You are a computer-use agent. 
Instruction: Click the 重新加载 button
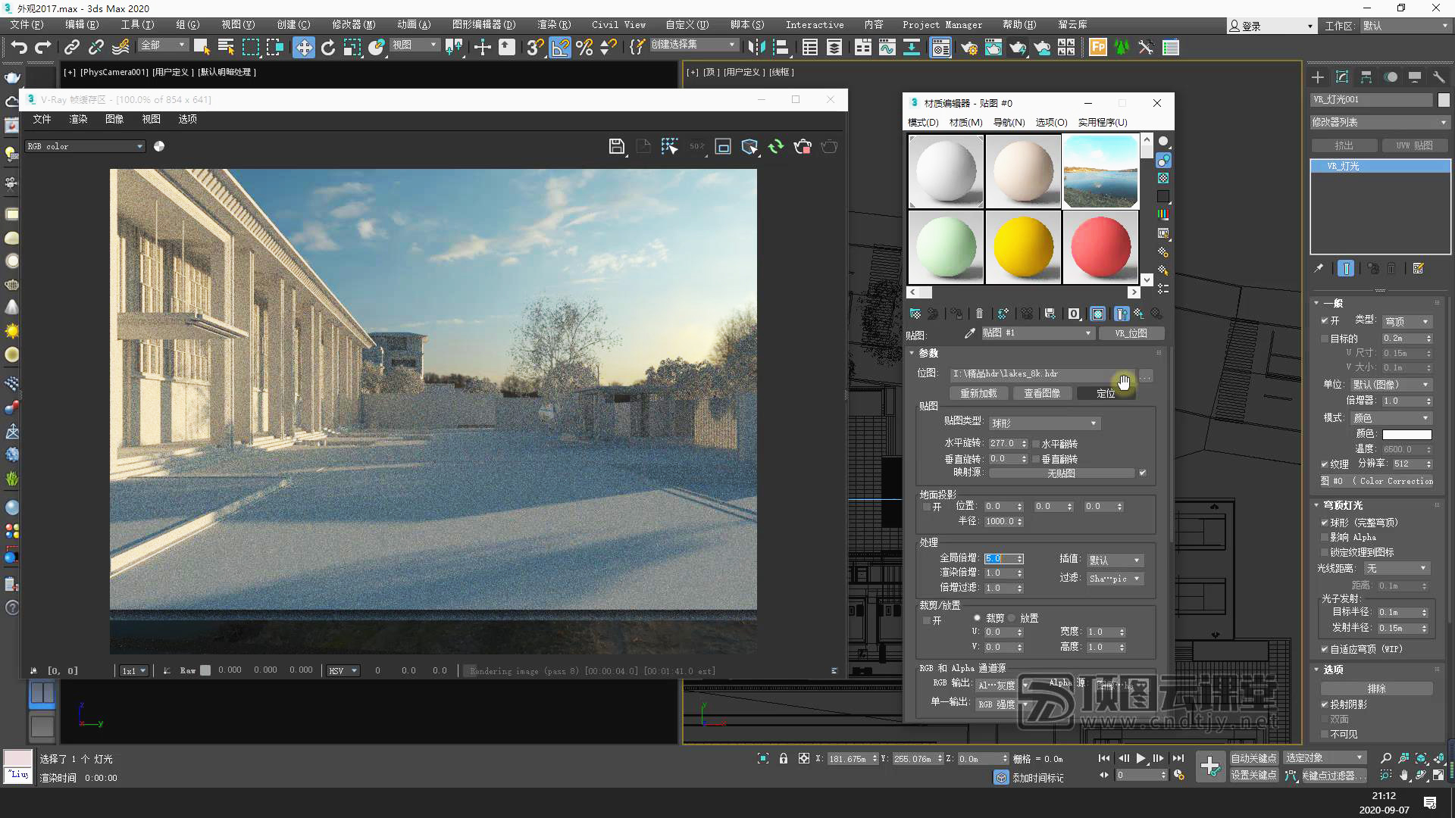[978, 393]
